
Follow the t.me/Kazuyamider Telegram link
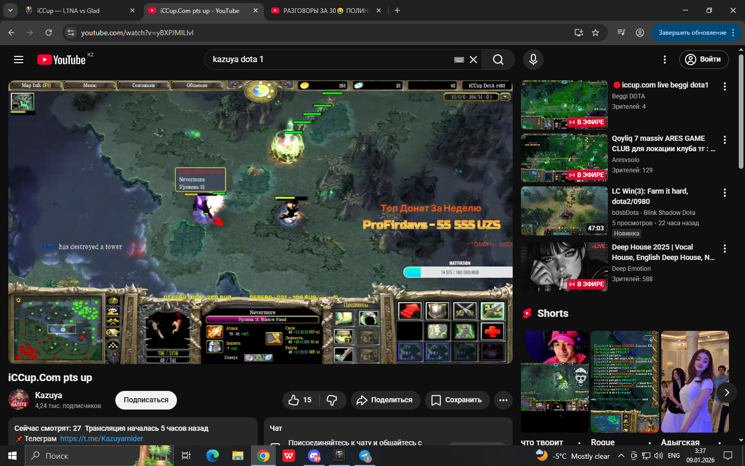click(101, 439)
